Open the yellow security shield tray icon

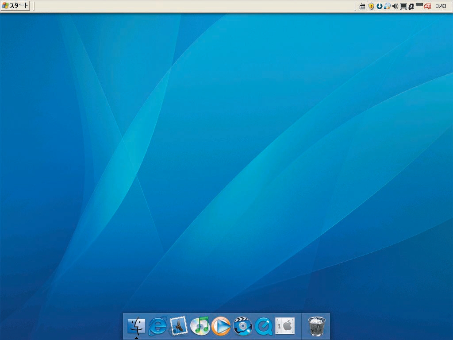tap(372, 6)
